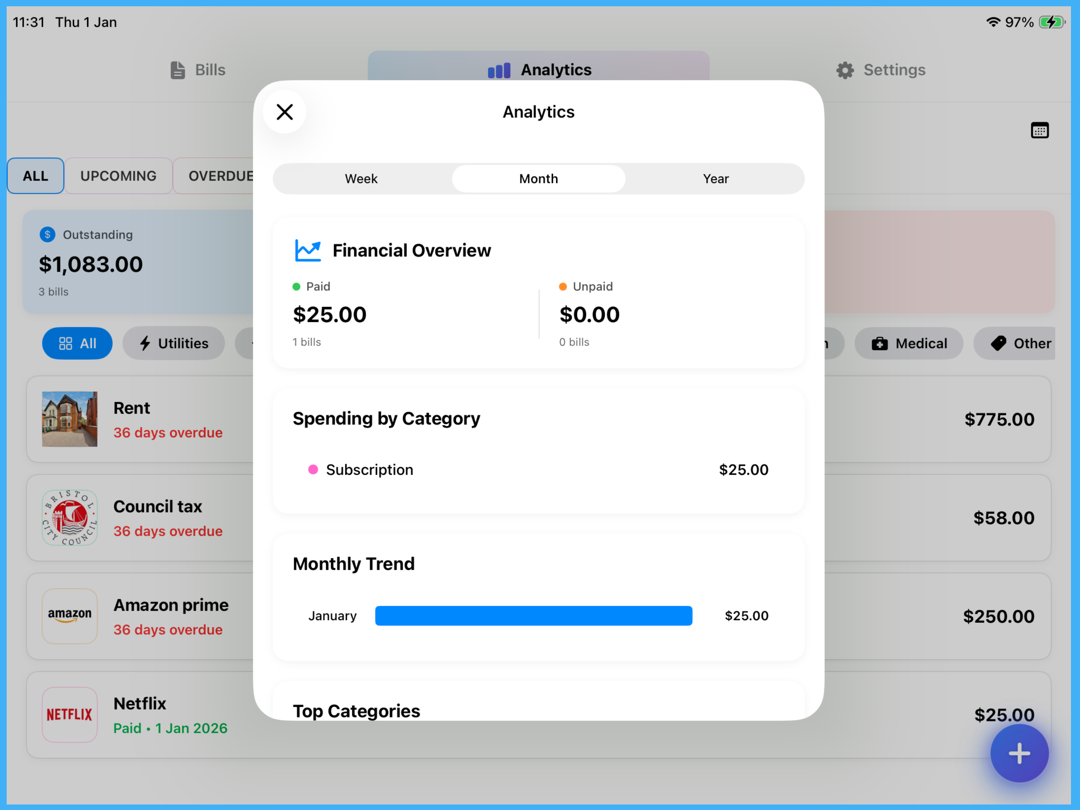This screenshot has height=810, width=1080.
Task: Click the Council tax bill title
Action: [158, 506]
